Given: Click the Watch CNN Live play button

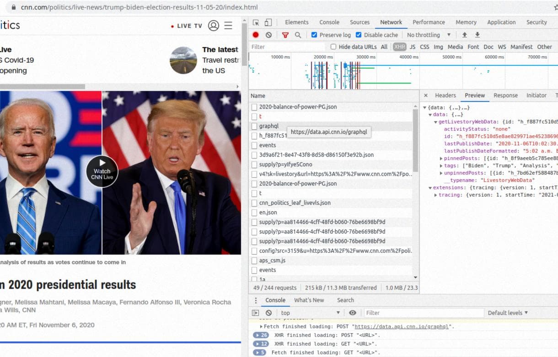Looking at the screenshot, I should tap(102, 171).
